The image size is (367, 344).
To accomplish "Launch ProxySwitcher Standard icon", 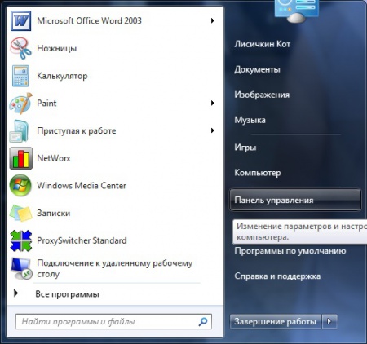I will click(x=21, y=240).
